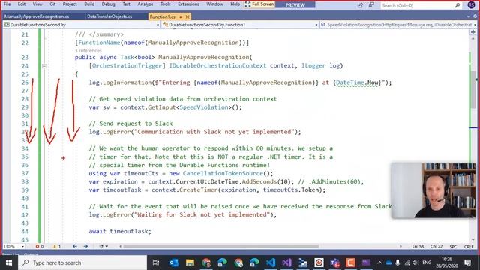Image resolution: width=480 pixels, height=270 pixels.
Task: Show hidden system tray icons
Action: point(379,262)
